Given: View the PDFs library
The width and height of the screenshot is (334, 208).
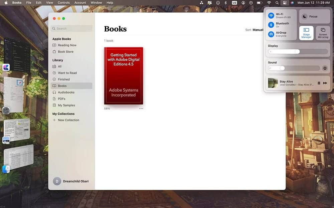Looking at the screenshot, I should pyautogui.click(x=62, y=99).
